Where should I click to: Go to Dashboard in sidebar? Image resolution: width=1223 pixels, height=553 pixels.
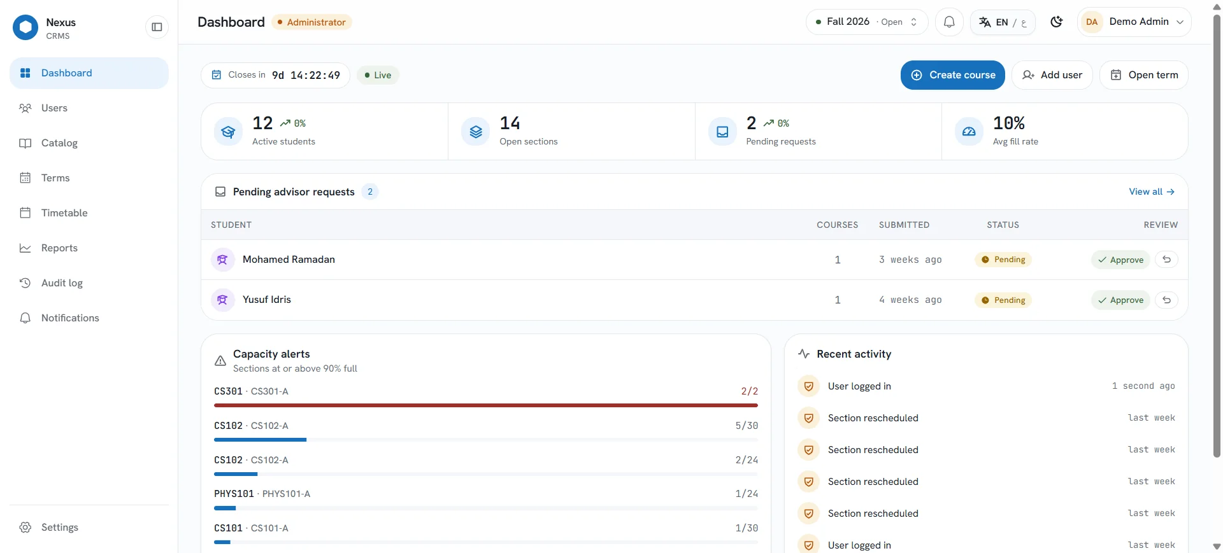[89, 73]
